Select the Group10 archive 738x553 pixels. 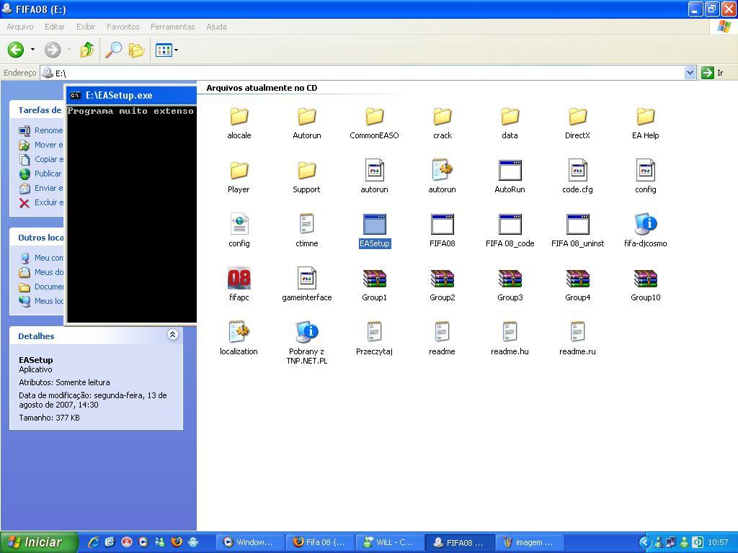pos(645,284)
